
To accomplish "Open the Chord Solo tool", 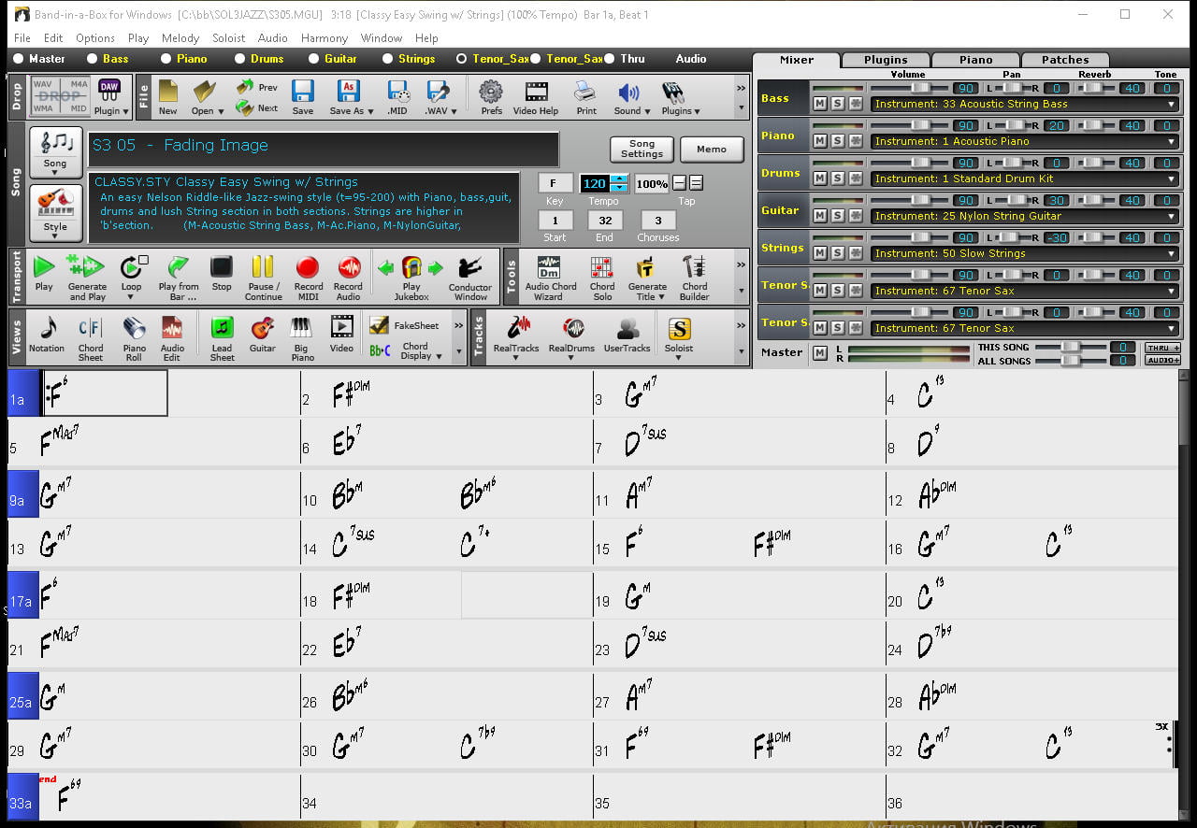I will 602,278.
